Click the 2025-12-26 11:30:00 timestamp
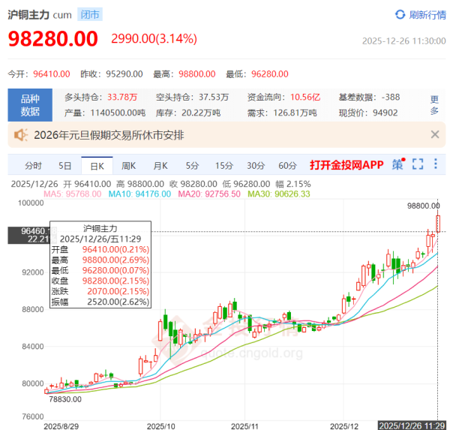450x430 pixels. pos(403,41)
